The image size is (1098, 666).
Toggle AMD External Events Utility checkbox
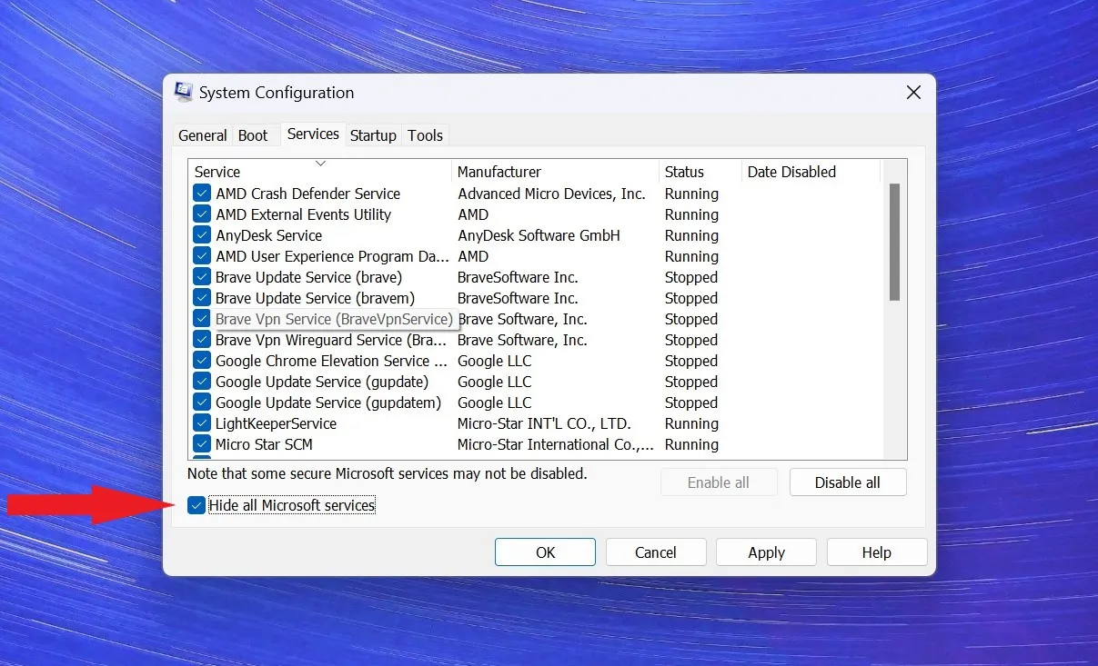pos(202,214)
